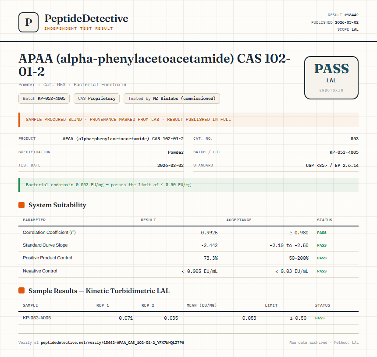The image size is (377, 357).
Task: Click the acceptance '< 0.03 EU/mL'
Action: click(x=292, y=271)
